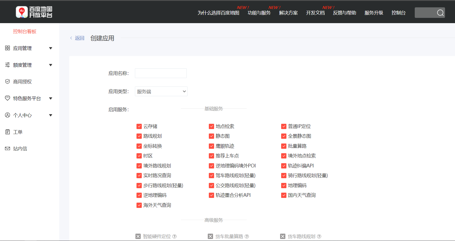Expand the 个人中心 sidebar arrow

click(x=51, y=115)
